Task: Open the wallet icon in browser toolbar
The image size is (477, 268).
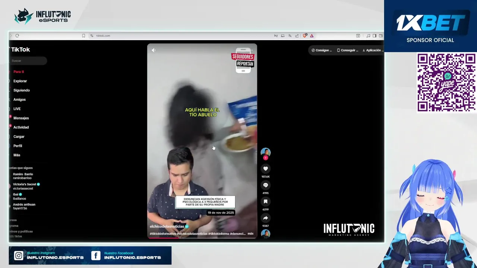Action: coord(381,36)
